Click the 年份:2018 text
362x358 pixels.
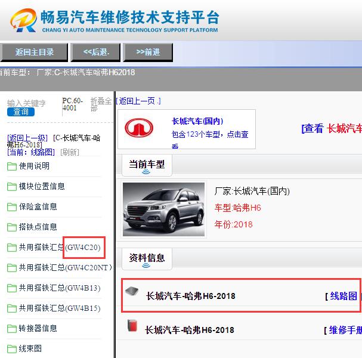233,224
